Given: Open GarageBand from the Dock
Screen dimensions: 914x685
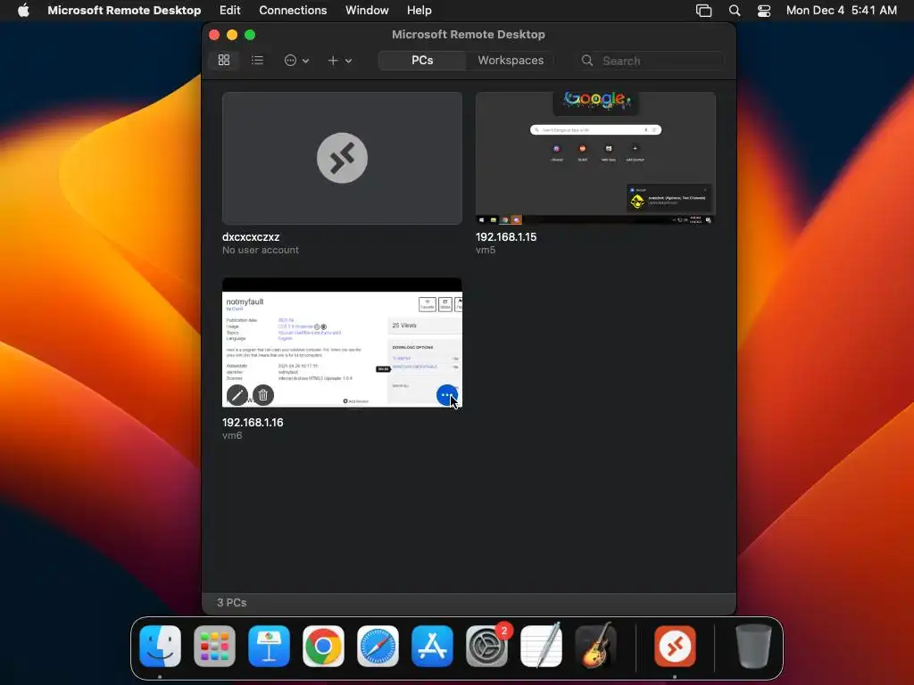Looking at the screenshot, I should (595, 646).
